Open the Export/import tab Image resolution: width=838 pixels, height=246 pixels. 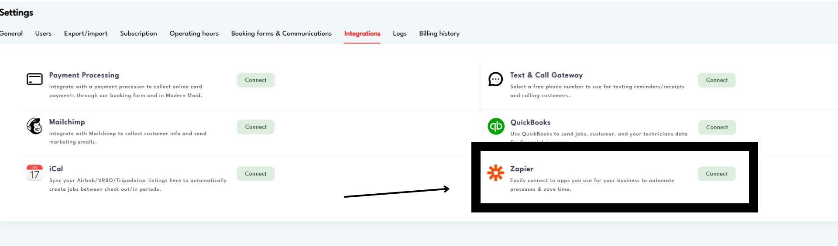[x=86, y=34]
